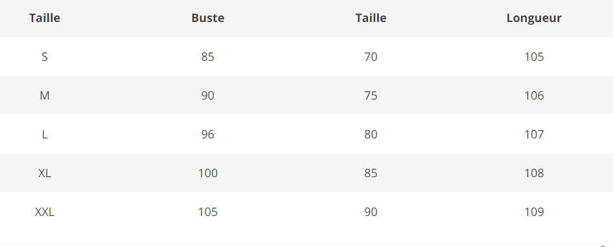Click length value 109 for size XXL
The width and height of the screenshot is (613, 247).
pyautogui.click(x=534, y=212)
